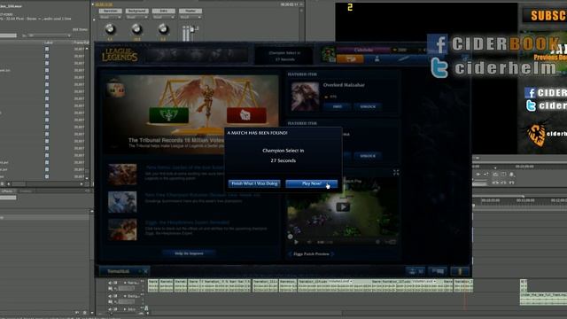Image resolution: width=567 pixels, height=319 pixels.
Task: Click the gold notification icon at League bottom right
Action: coord(460,271)
